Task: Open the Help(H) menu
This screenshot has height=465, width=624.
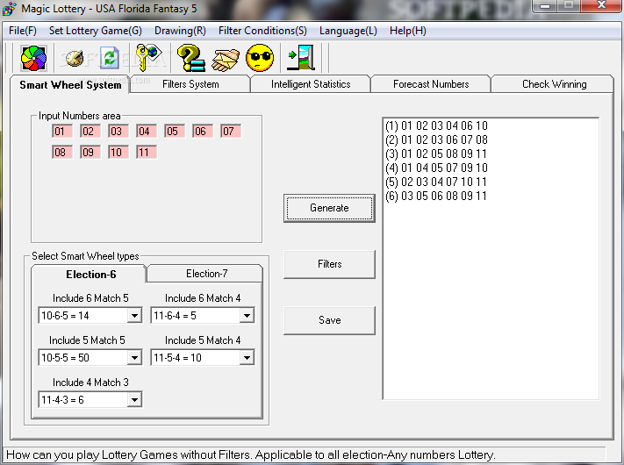Action: [x=408, y=31]
